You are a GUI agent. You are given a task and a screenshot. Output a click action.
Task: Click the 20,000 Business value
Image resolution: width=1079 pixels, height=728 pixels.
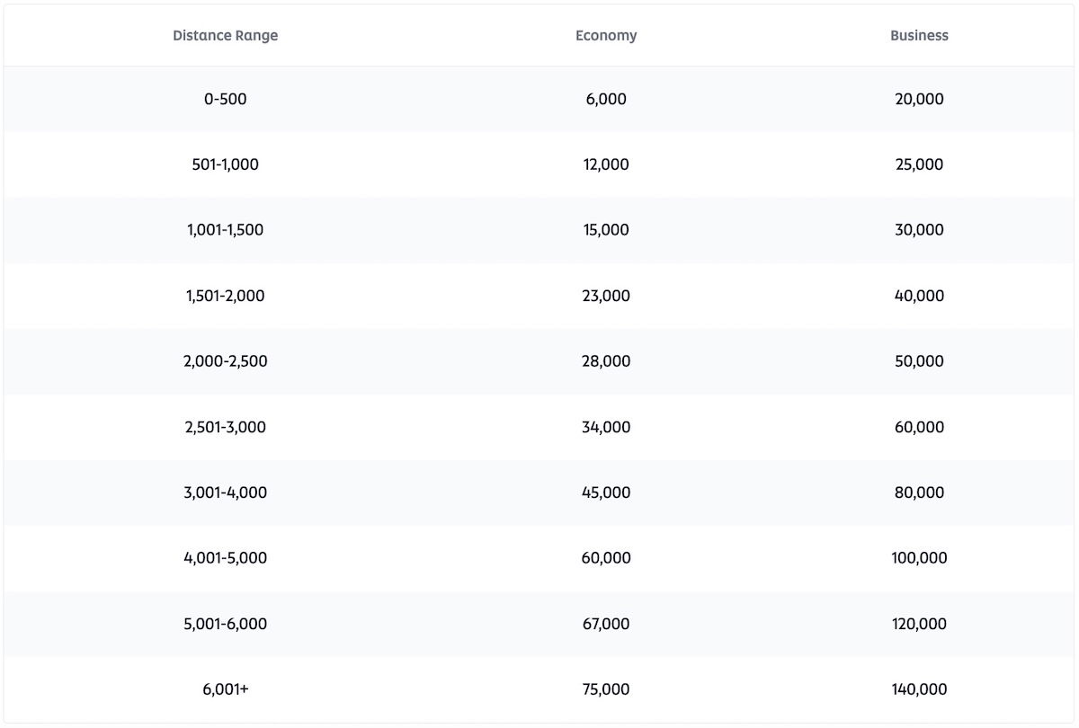[x=919, y=99]
